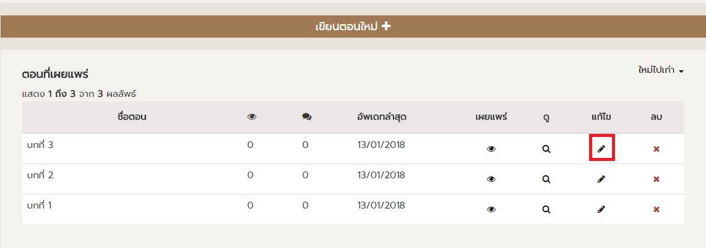Open the ใหม่ไปเก่า sort dropdown
Image resolution: width=706 pixels, height=248 pixels.
[x=660, y=71]
